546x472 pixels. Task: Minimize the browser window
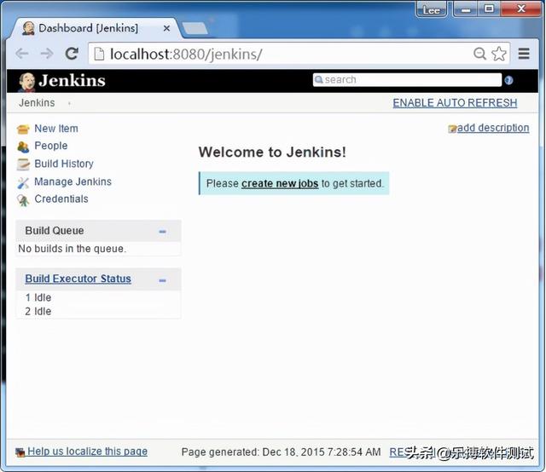click(x=466, y=9)
